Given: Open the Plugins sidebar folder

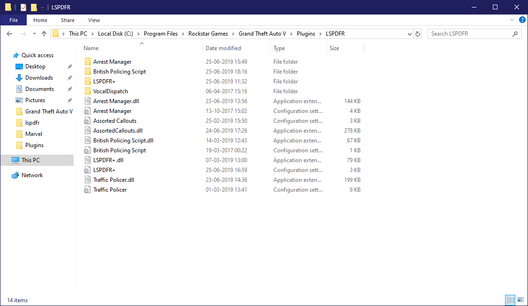Looking at the screenshot, I should pos(34,145).
